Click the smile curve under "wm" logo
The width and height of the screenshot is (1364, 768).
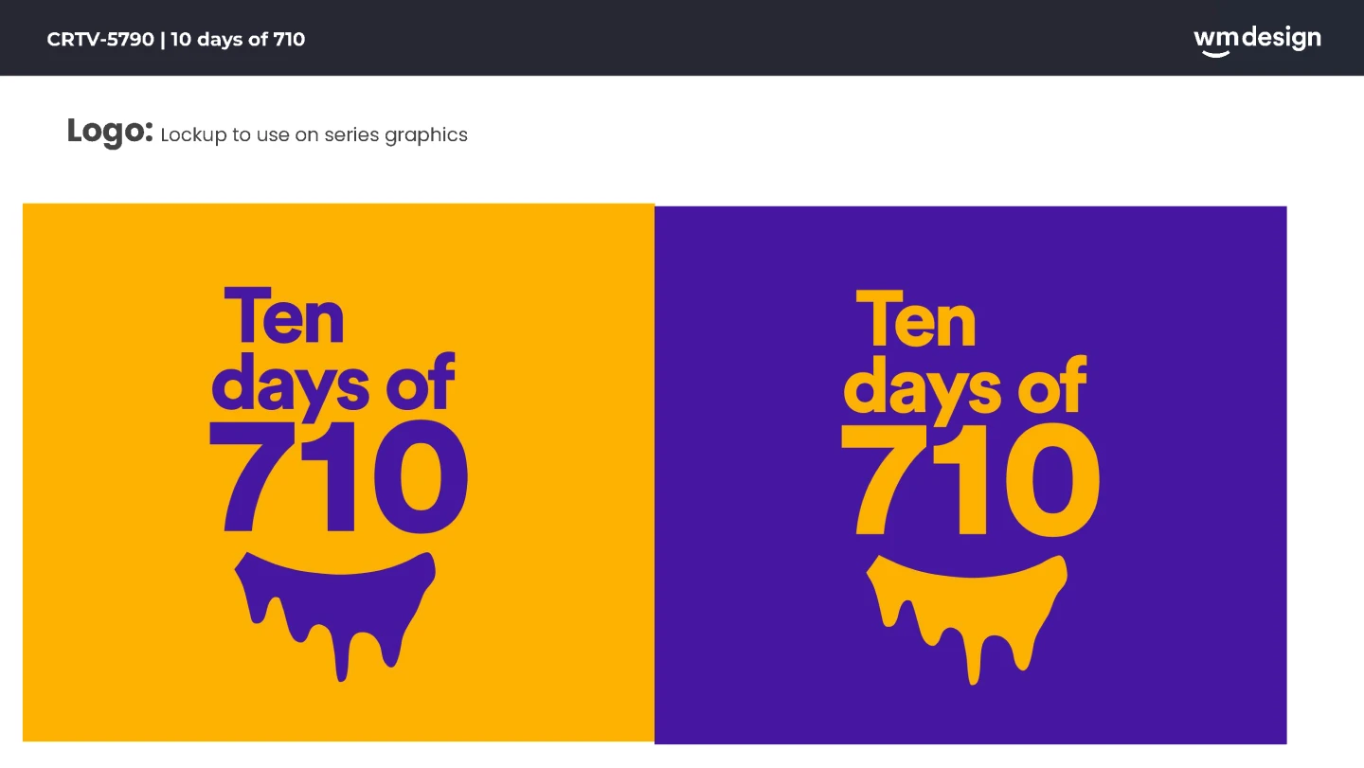tap(1215, 53)
